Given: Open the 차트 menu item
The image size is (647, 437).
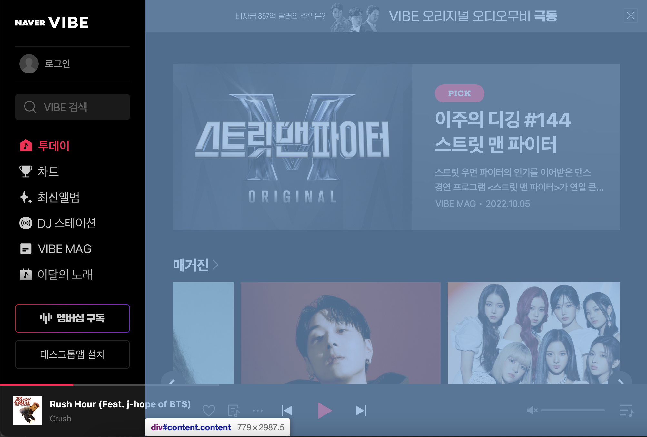Looking at the screenshot, I should click(48, 171).
